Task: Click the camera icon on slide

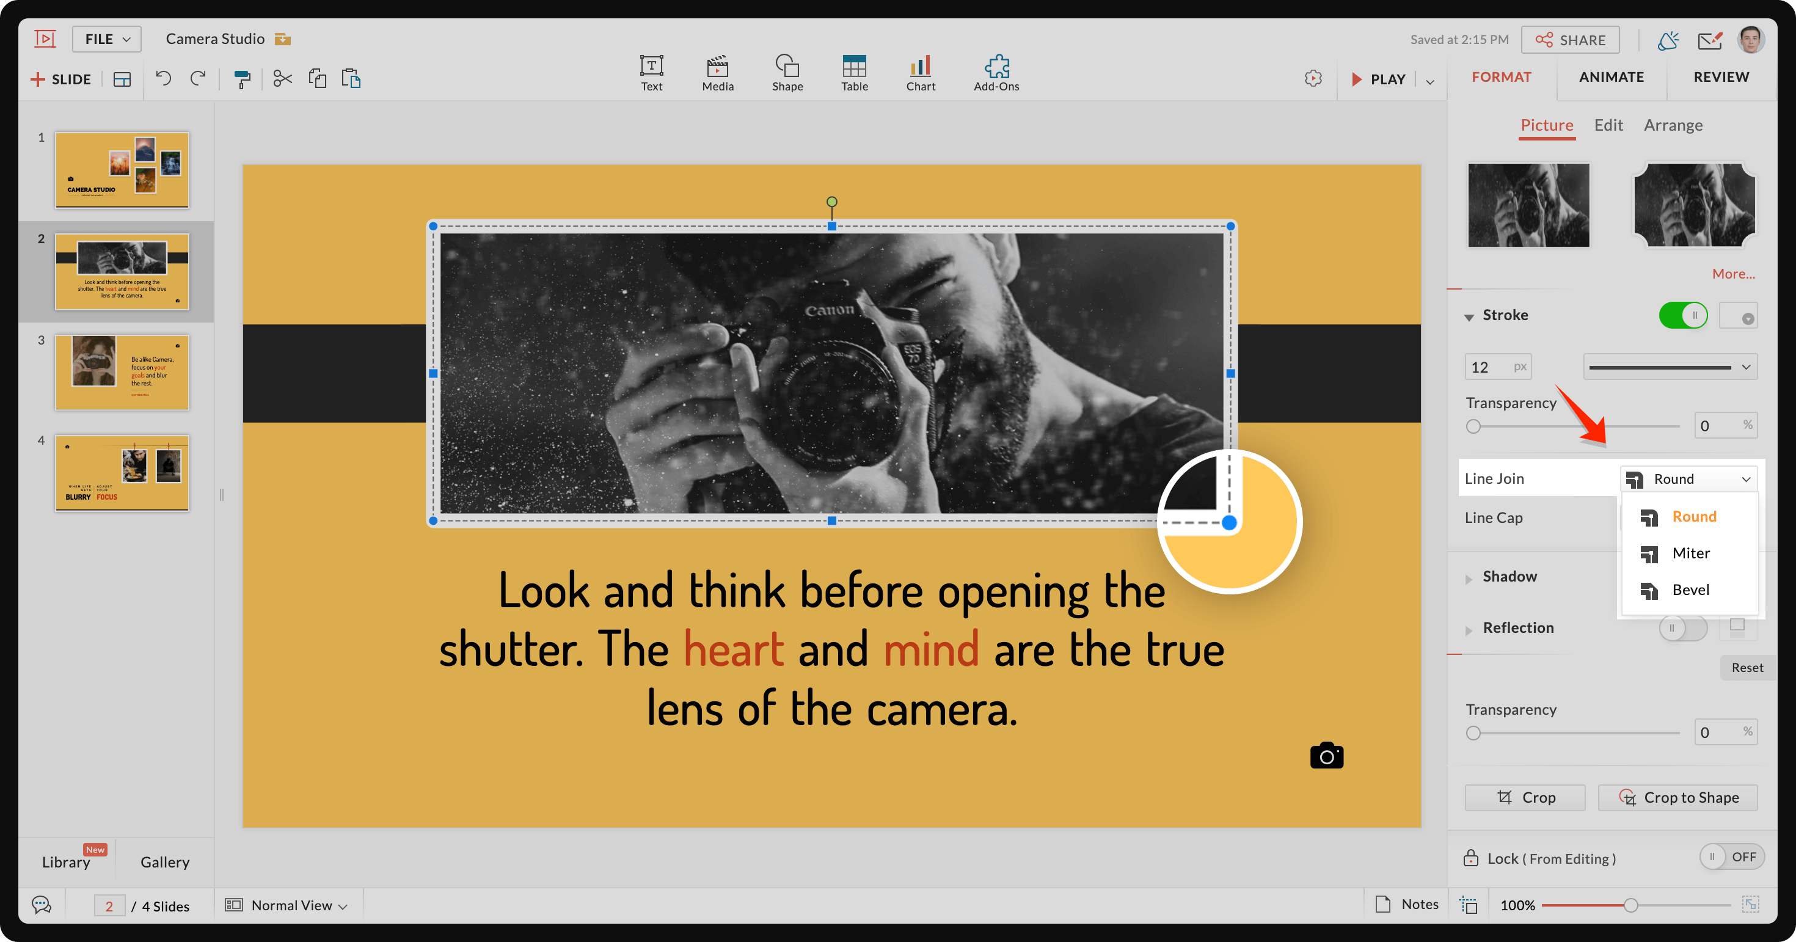Action: point(1327,756)
